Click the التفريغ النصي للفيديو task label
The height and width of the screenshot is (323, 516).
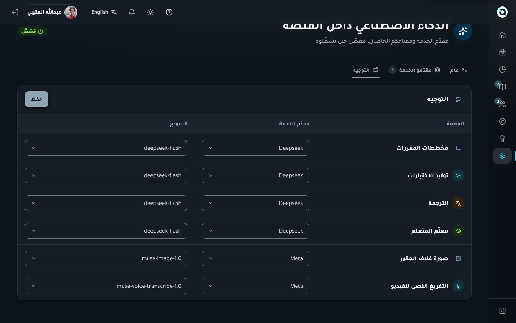tap(420, 286)
